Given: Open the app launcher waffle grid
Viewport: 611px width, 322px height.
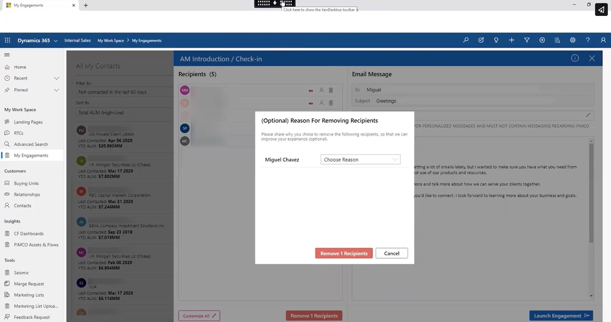Looking at the screenshot, I should (x=7, y=40).
